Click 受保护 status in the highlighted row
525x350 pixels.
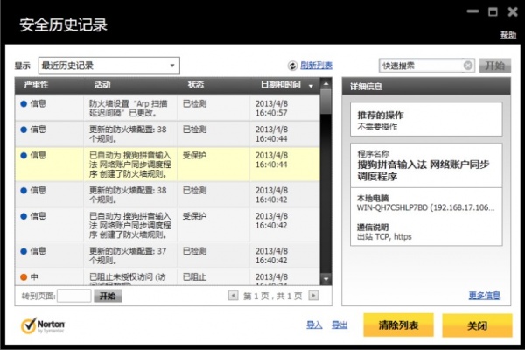click(194, 156)
